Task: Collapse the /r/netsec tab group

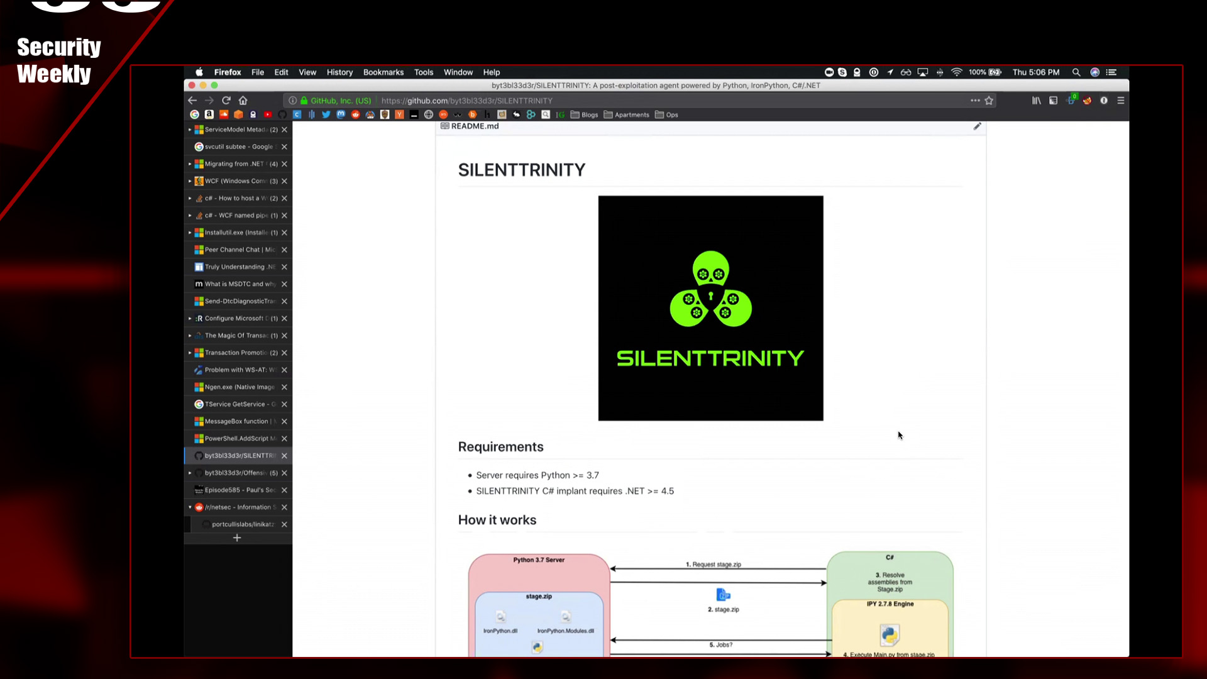Action: 190,507
